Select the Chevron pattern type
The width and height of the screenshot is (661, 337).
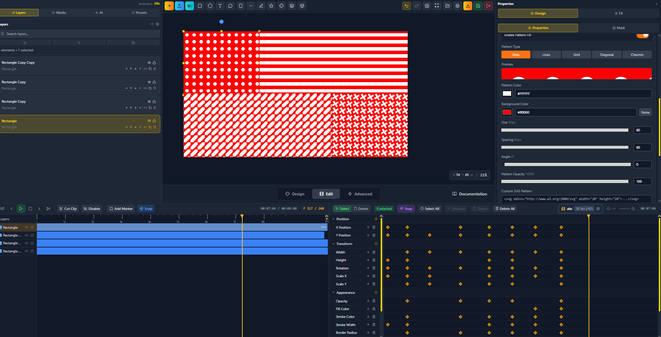pos(637,55)
